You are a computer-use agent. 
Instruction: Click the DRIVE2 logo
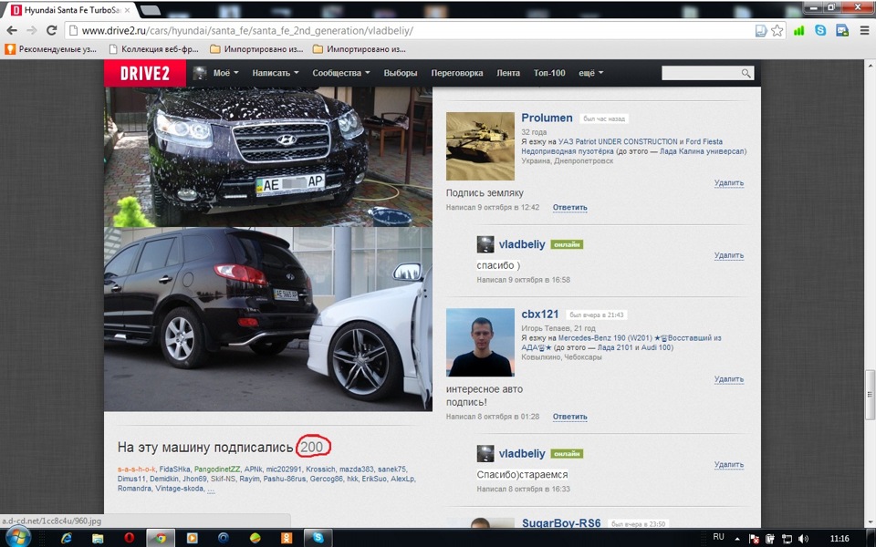point(145,73)
